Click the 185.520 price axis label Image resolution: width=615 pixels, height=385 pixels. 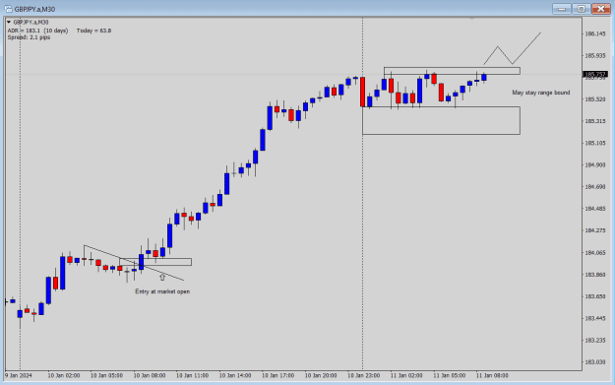(595, 99)
